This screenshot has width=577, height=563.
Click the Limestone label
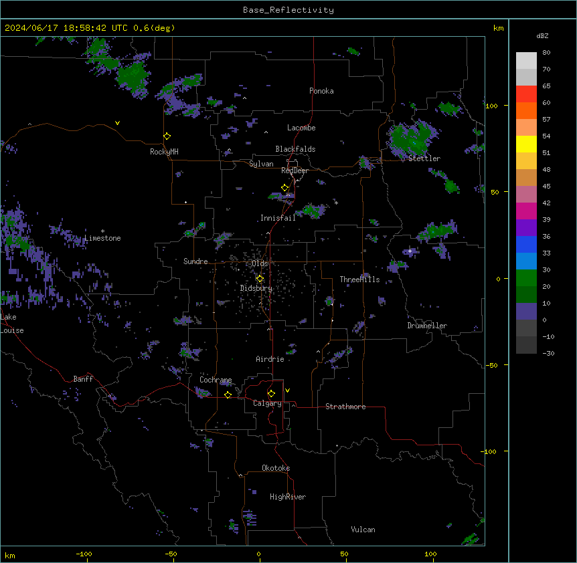pos(102,238)
